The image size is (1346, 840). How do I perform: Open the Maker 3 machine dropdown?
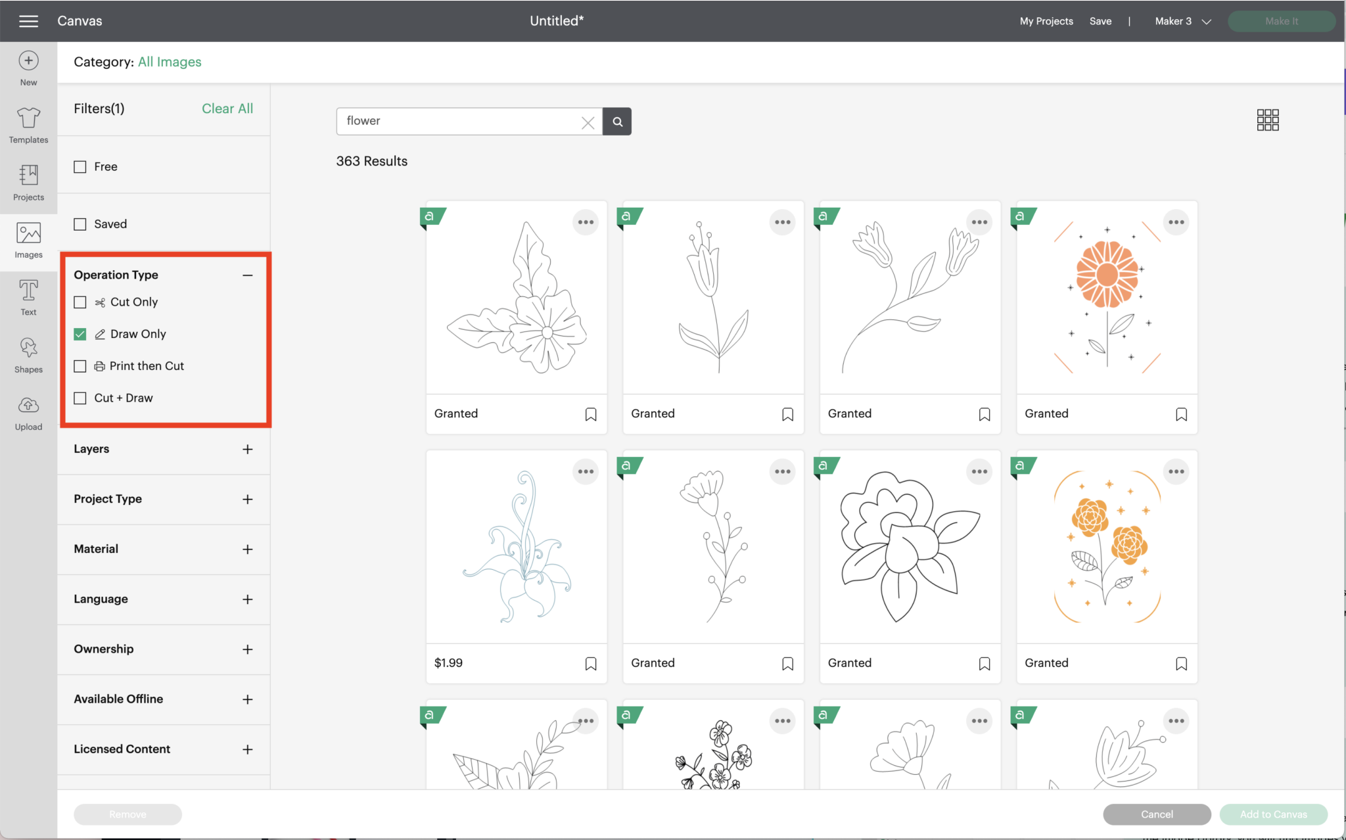click(x=1182, y=21)
